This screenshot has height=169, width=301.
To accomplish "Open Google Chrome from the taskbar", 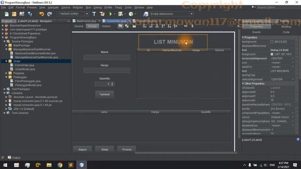I will click(60, 165).
